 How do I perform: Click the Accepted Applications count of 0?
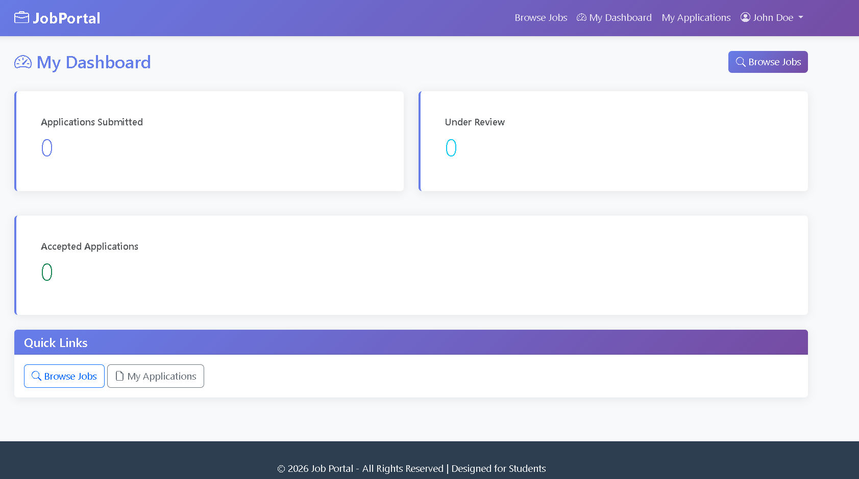point(47,272)
